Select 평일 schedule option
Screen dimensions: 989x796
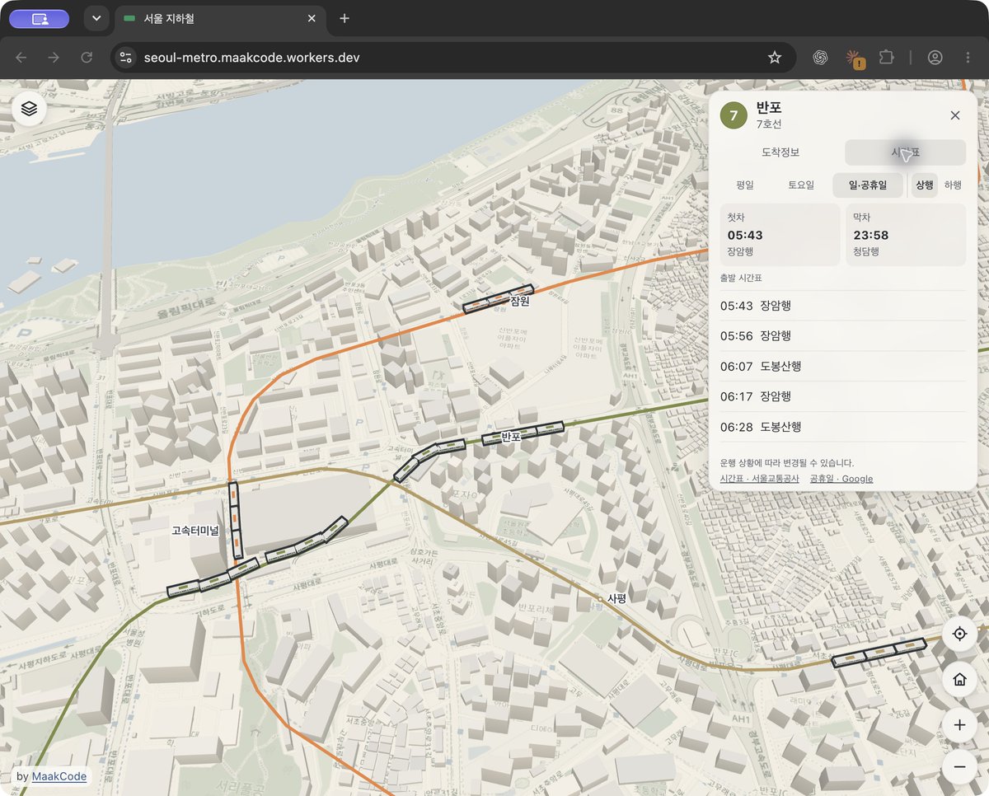pyautogui.click(x=745, y=185)
